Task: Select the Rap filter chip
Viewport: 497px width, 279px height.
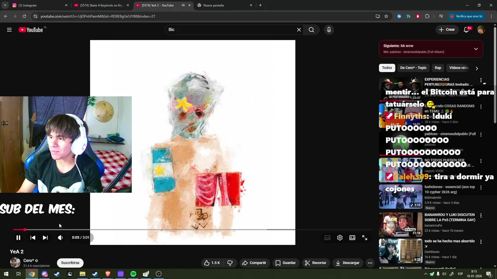Action: click(438, 68)
